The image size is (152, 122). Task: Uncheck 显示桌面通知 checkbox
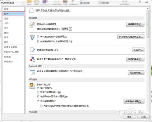(38, 101)
